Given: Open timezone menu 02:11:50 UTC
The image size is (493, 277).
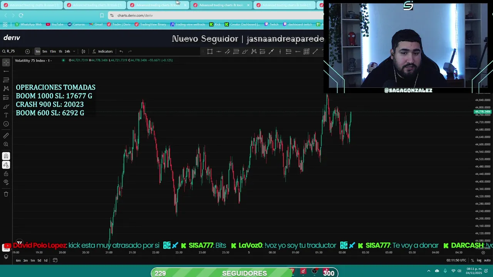Looking at the screenshot, I should [456, 260].
